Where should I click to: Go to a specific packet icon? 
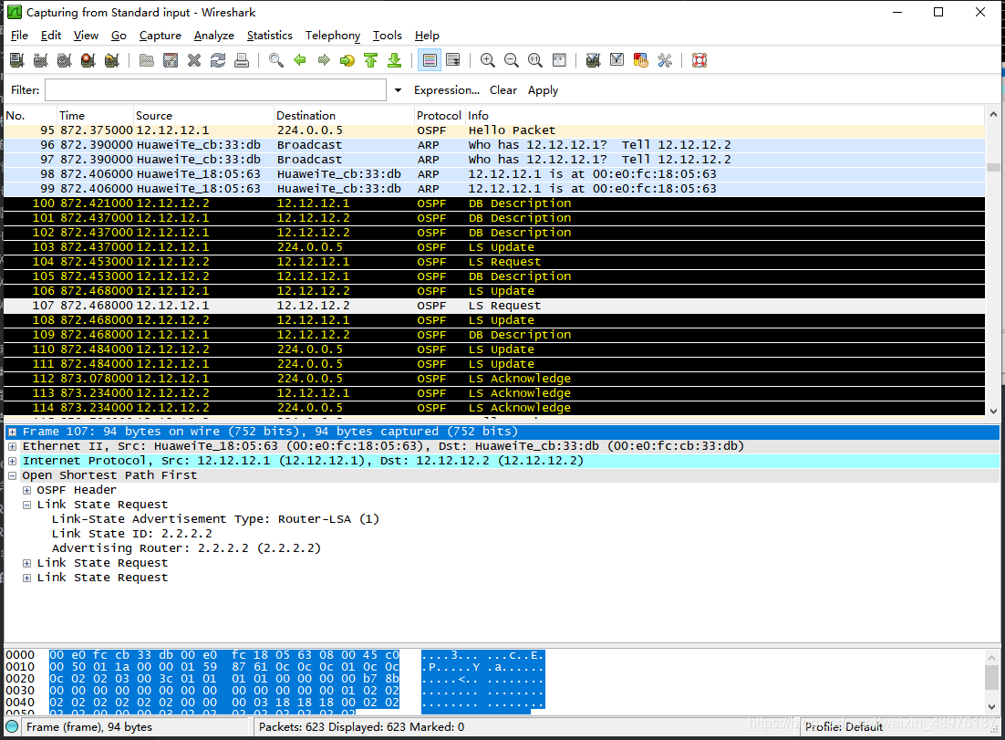[x=347, y=60]
